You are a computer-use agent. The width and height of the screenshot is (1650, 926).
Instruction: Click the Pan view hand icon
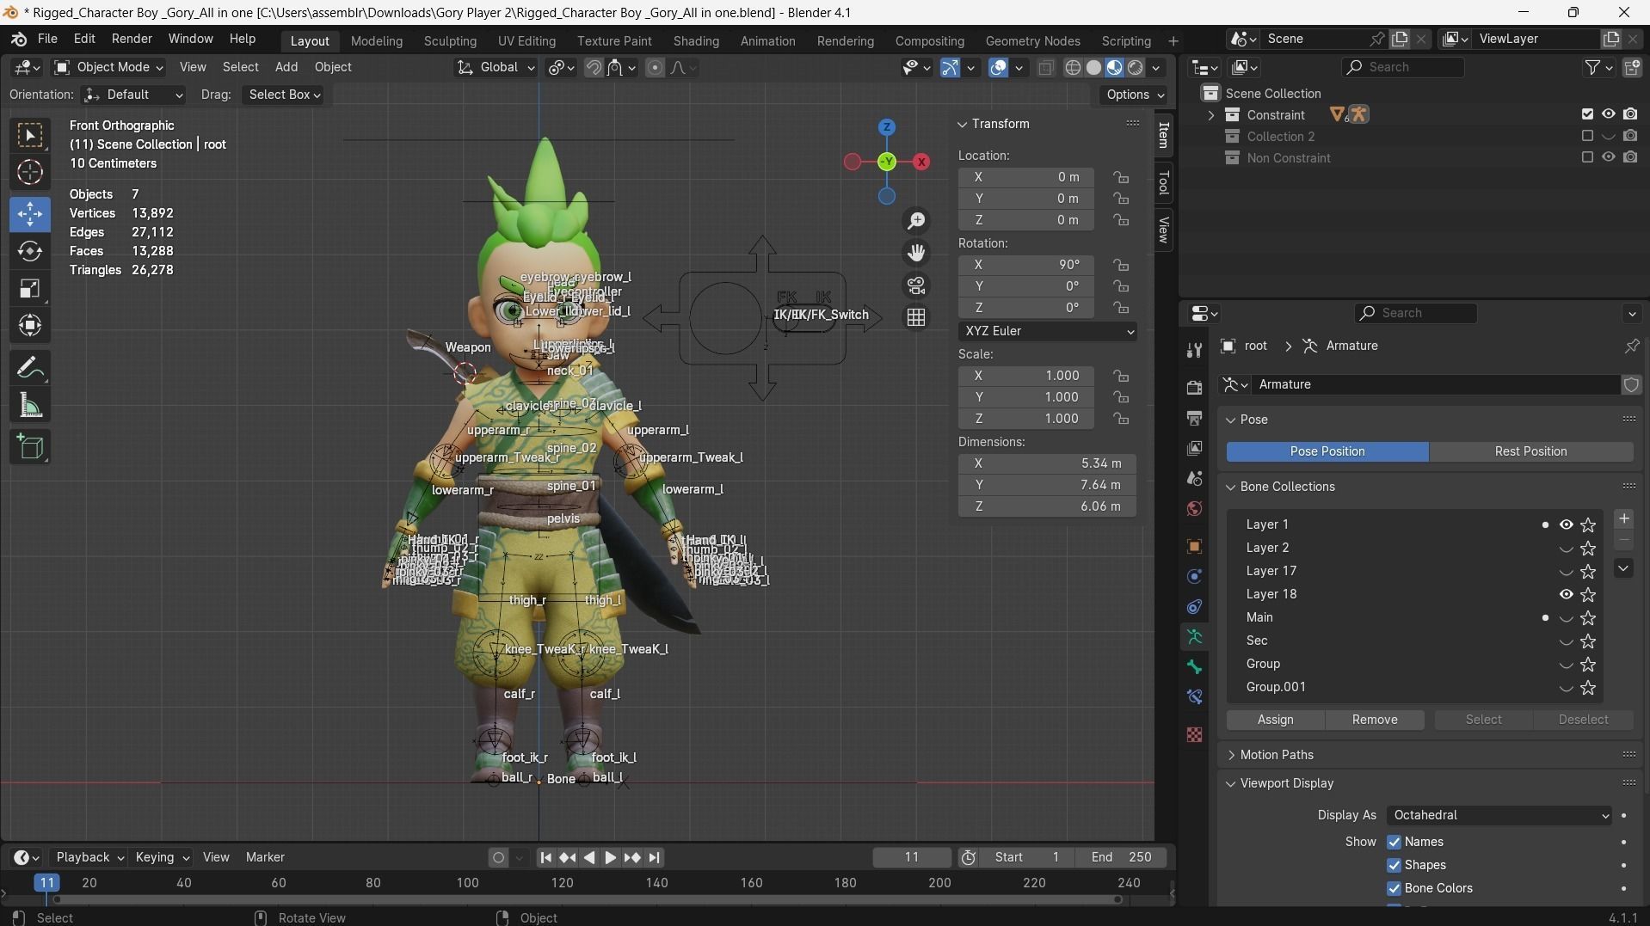(x=917, y=253)
